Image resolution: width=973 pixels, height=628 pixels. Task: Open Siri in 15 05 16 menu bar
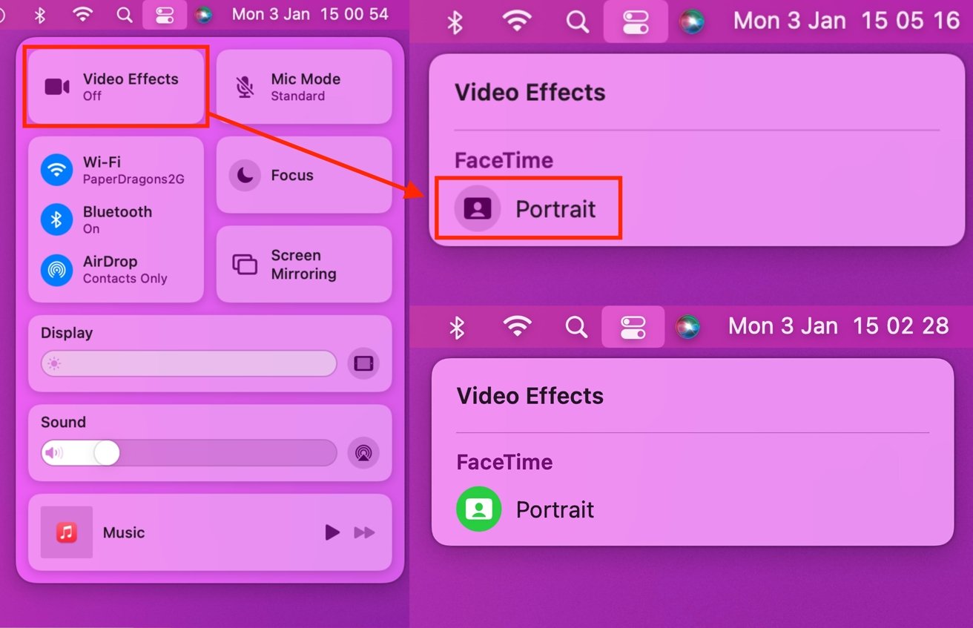(x=691, y=22)
